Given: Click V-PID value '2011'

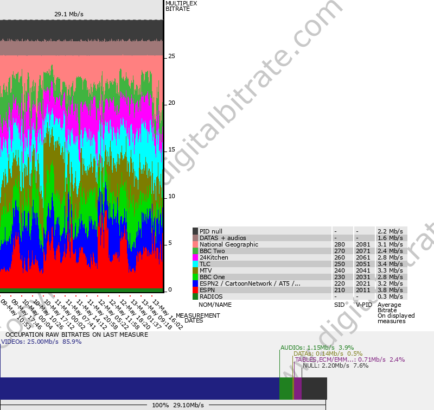Looking at the screenshot, I should click(x=363, y=290).
